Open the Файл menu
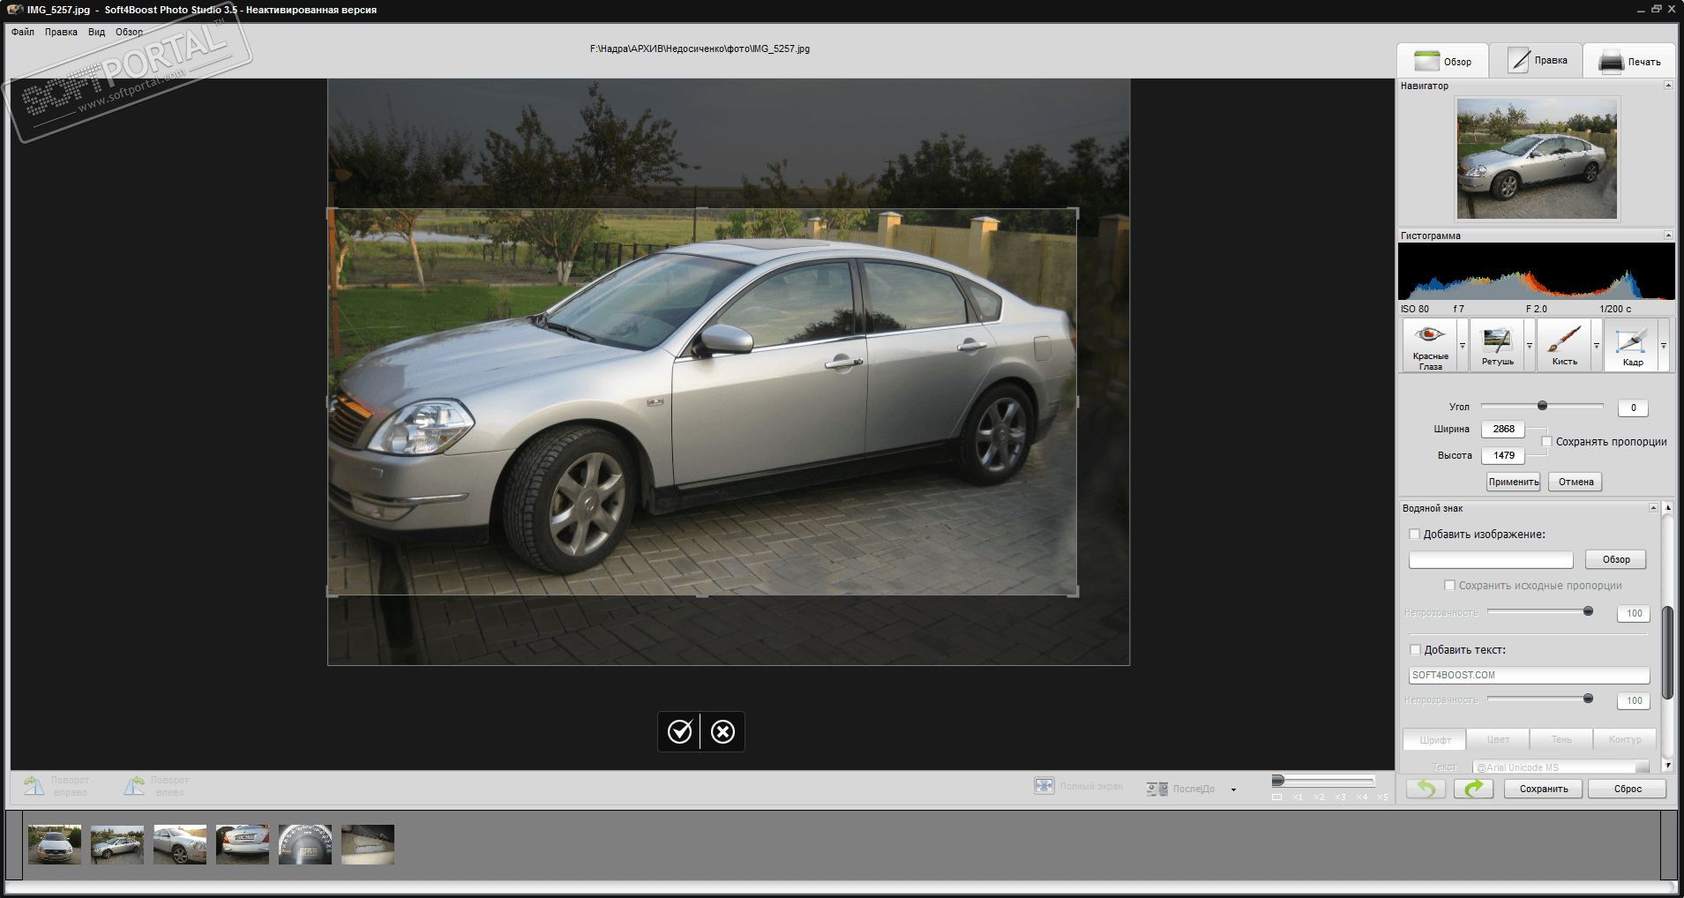This screenshot has height=898, width=1684. tap(23, 32)
